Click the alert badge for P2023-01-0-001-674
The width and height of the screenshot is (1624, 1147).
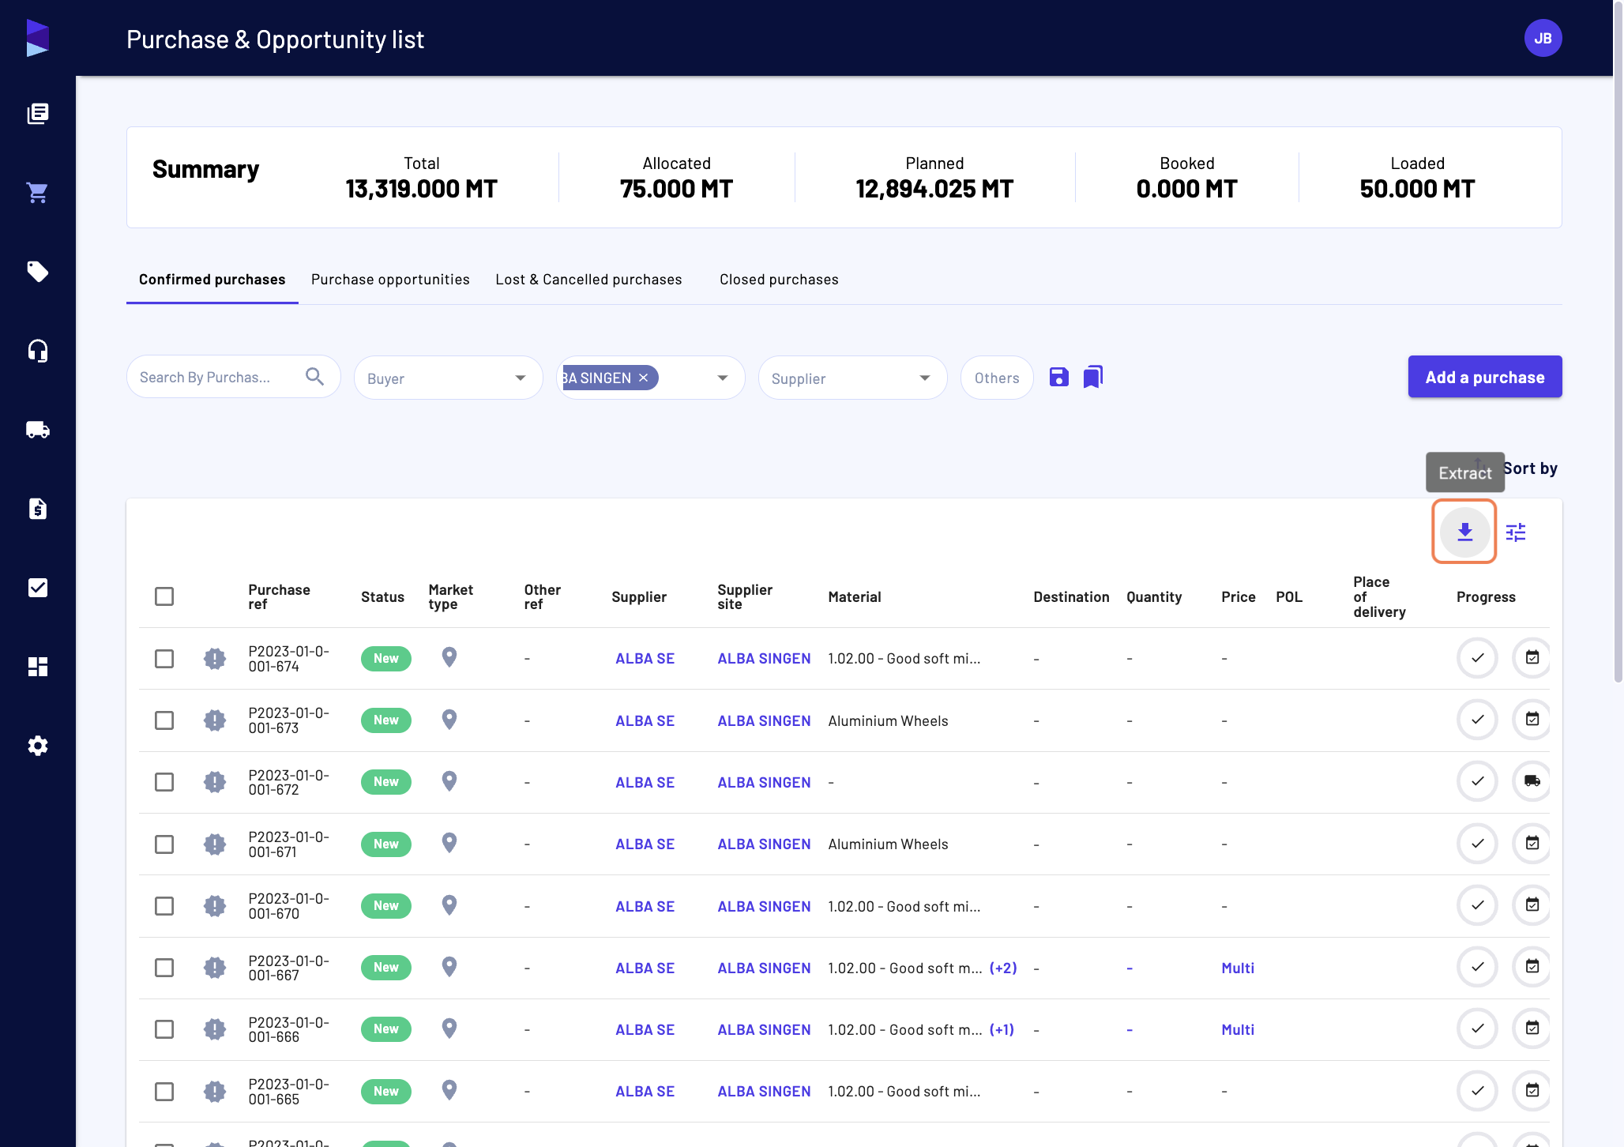pyautogui.click(x=214, y=658)
